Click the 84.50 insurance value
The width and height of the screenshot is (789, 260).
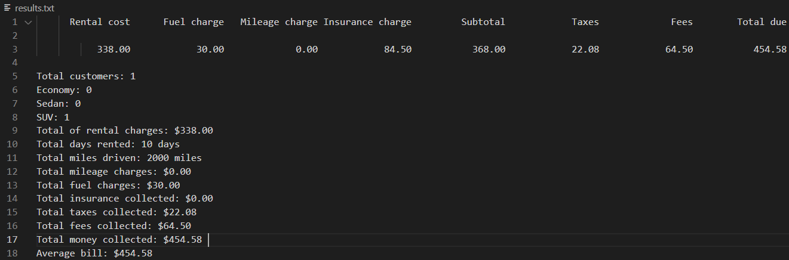pos(398,49)
